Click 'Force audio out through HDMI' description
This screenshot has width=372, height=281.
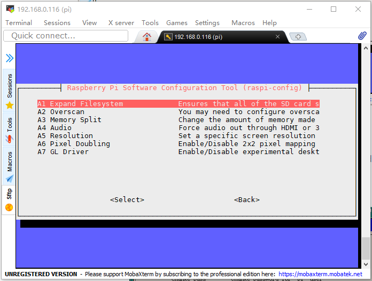(x=249, y=128)
